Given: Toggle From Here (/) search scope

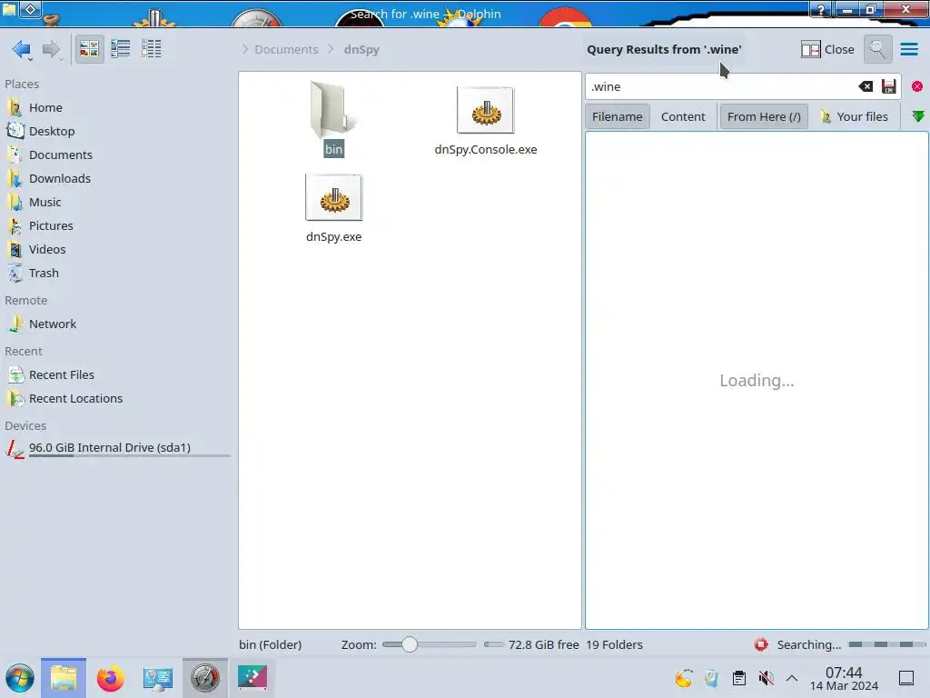Looking at the screenshot, I should tap(764, 116).
